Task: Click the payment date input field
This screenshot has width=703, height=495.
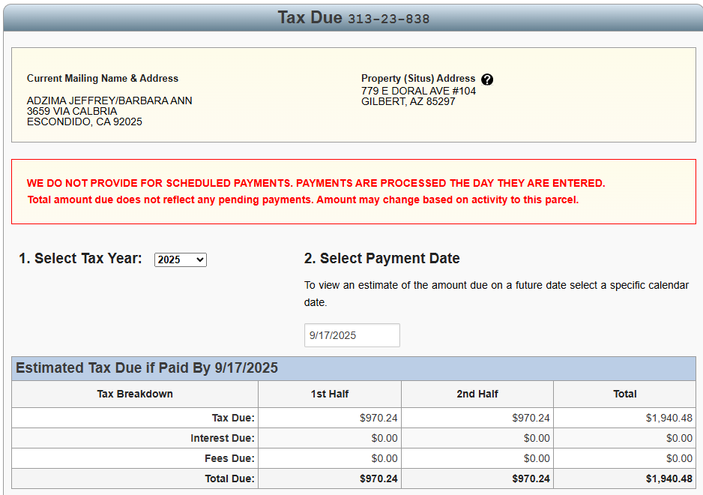Action: 351,335
